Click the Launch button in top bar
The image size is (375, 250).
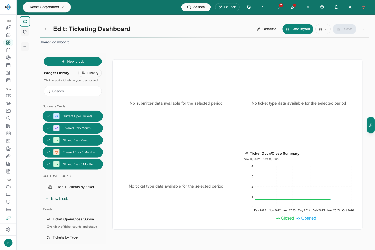coord(227,7)
